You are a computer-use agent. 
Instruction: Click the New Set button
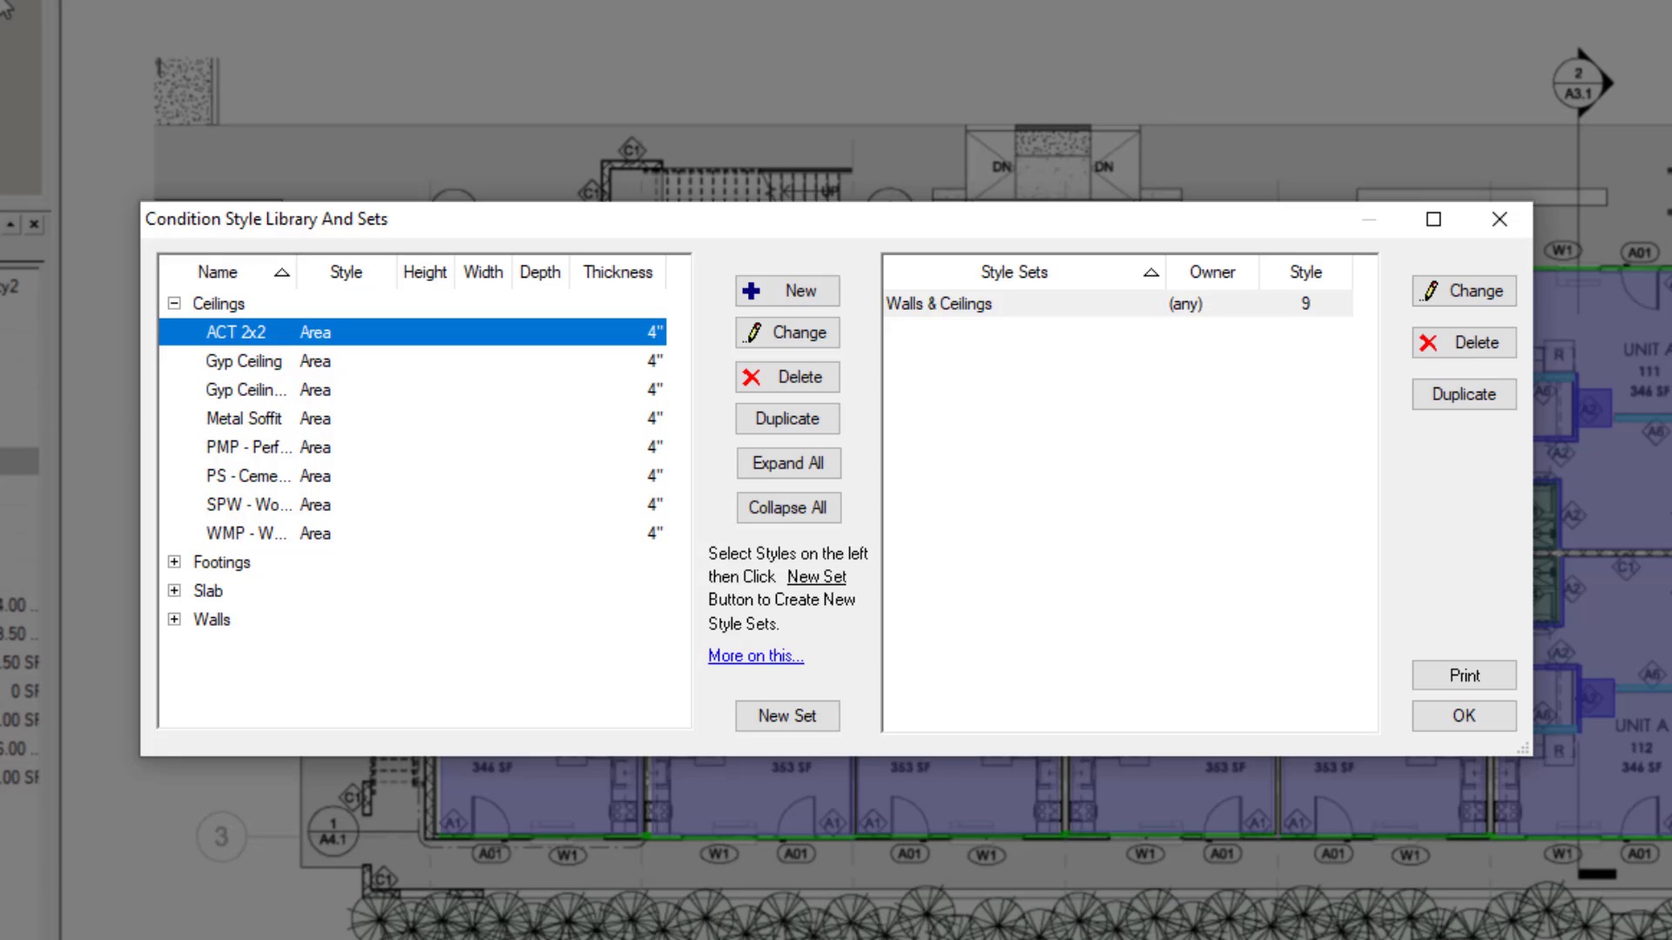pos(786,715)
